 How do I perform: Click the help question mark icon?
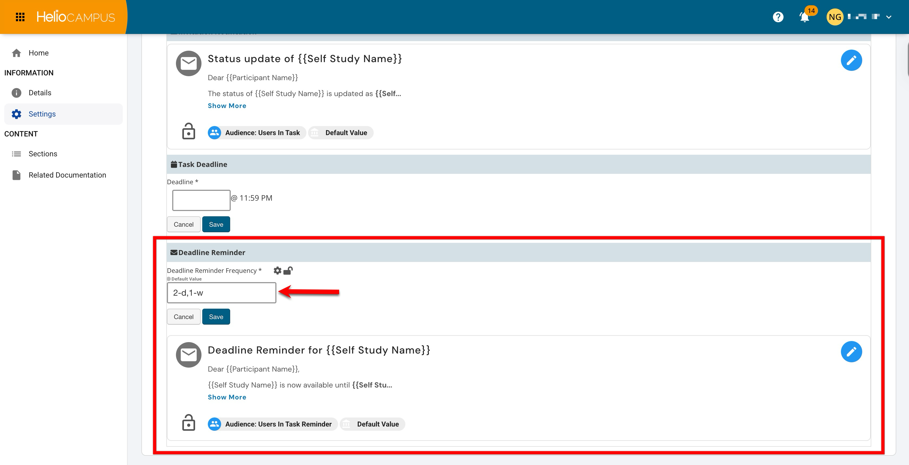(x=778, y=17)
